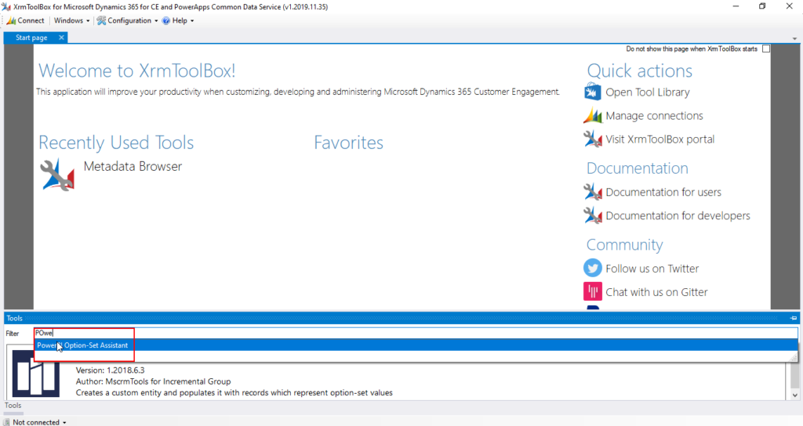803x426 pixels.
Task: Open Documentation for users link
Action: click(x=663, y=193)
